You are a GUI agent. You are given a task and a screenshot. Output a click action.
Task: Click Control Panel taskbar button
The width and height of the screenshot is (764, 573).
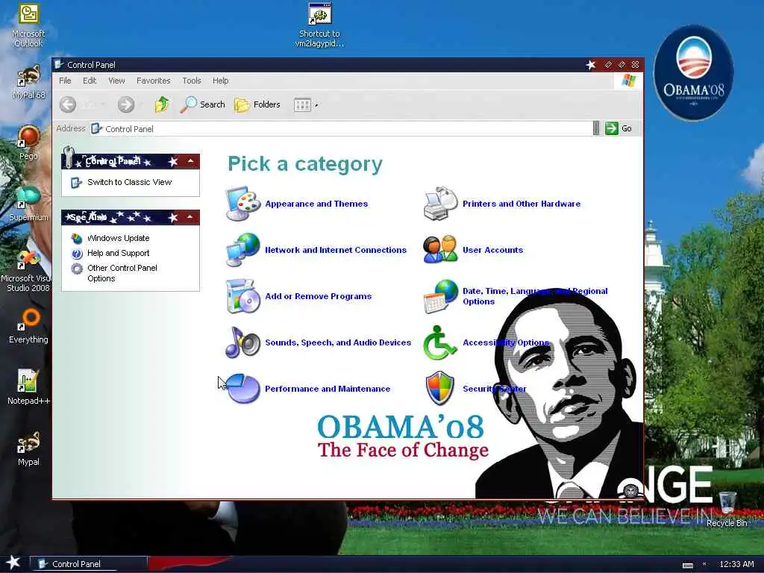click(x=89, y=564)
